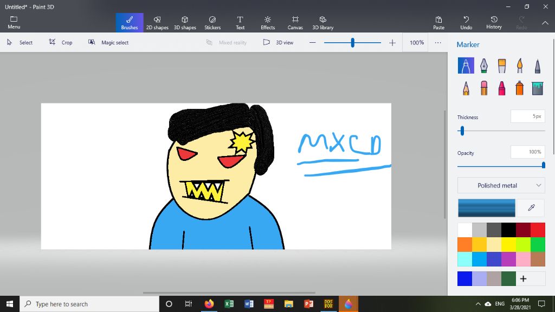Open the Canvas tab
Screen dimensions: 555x312
(x=295, y=23)
